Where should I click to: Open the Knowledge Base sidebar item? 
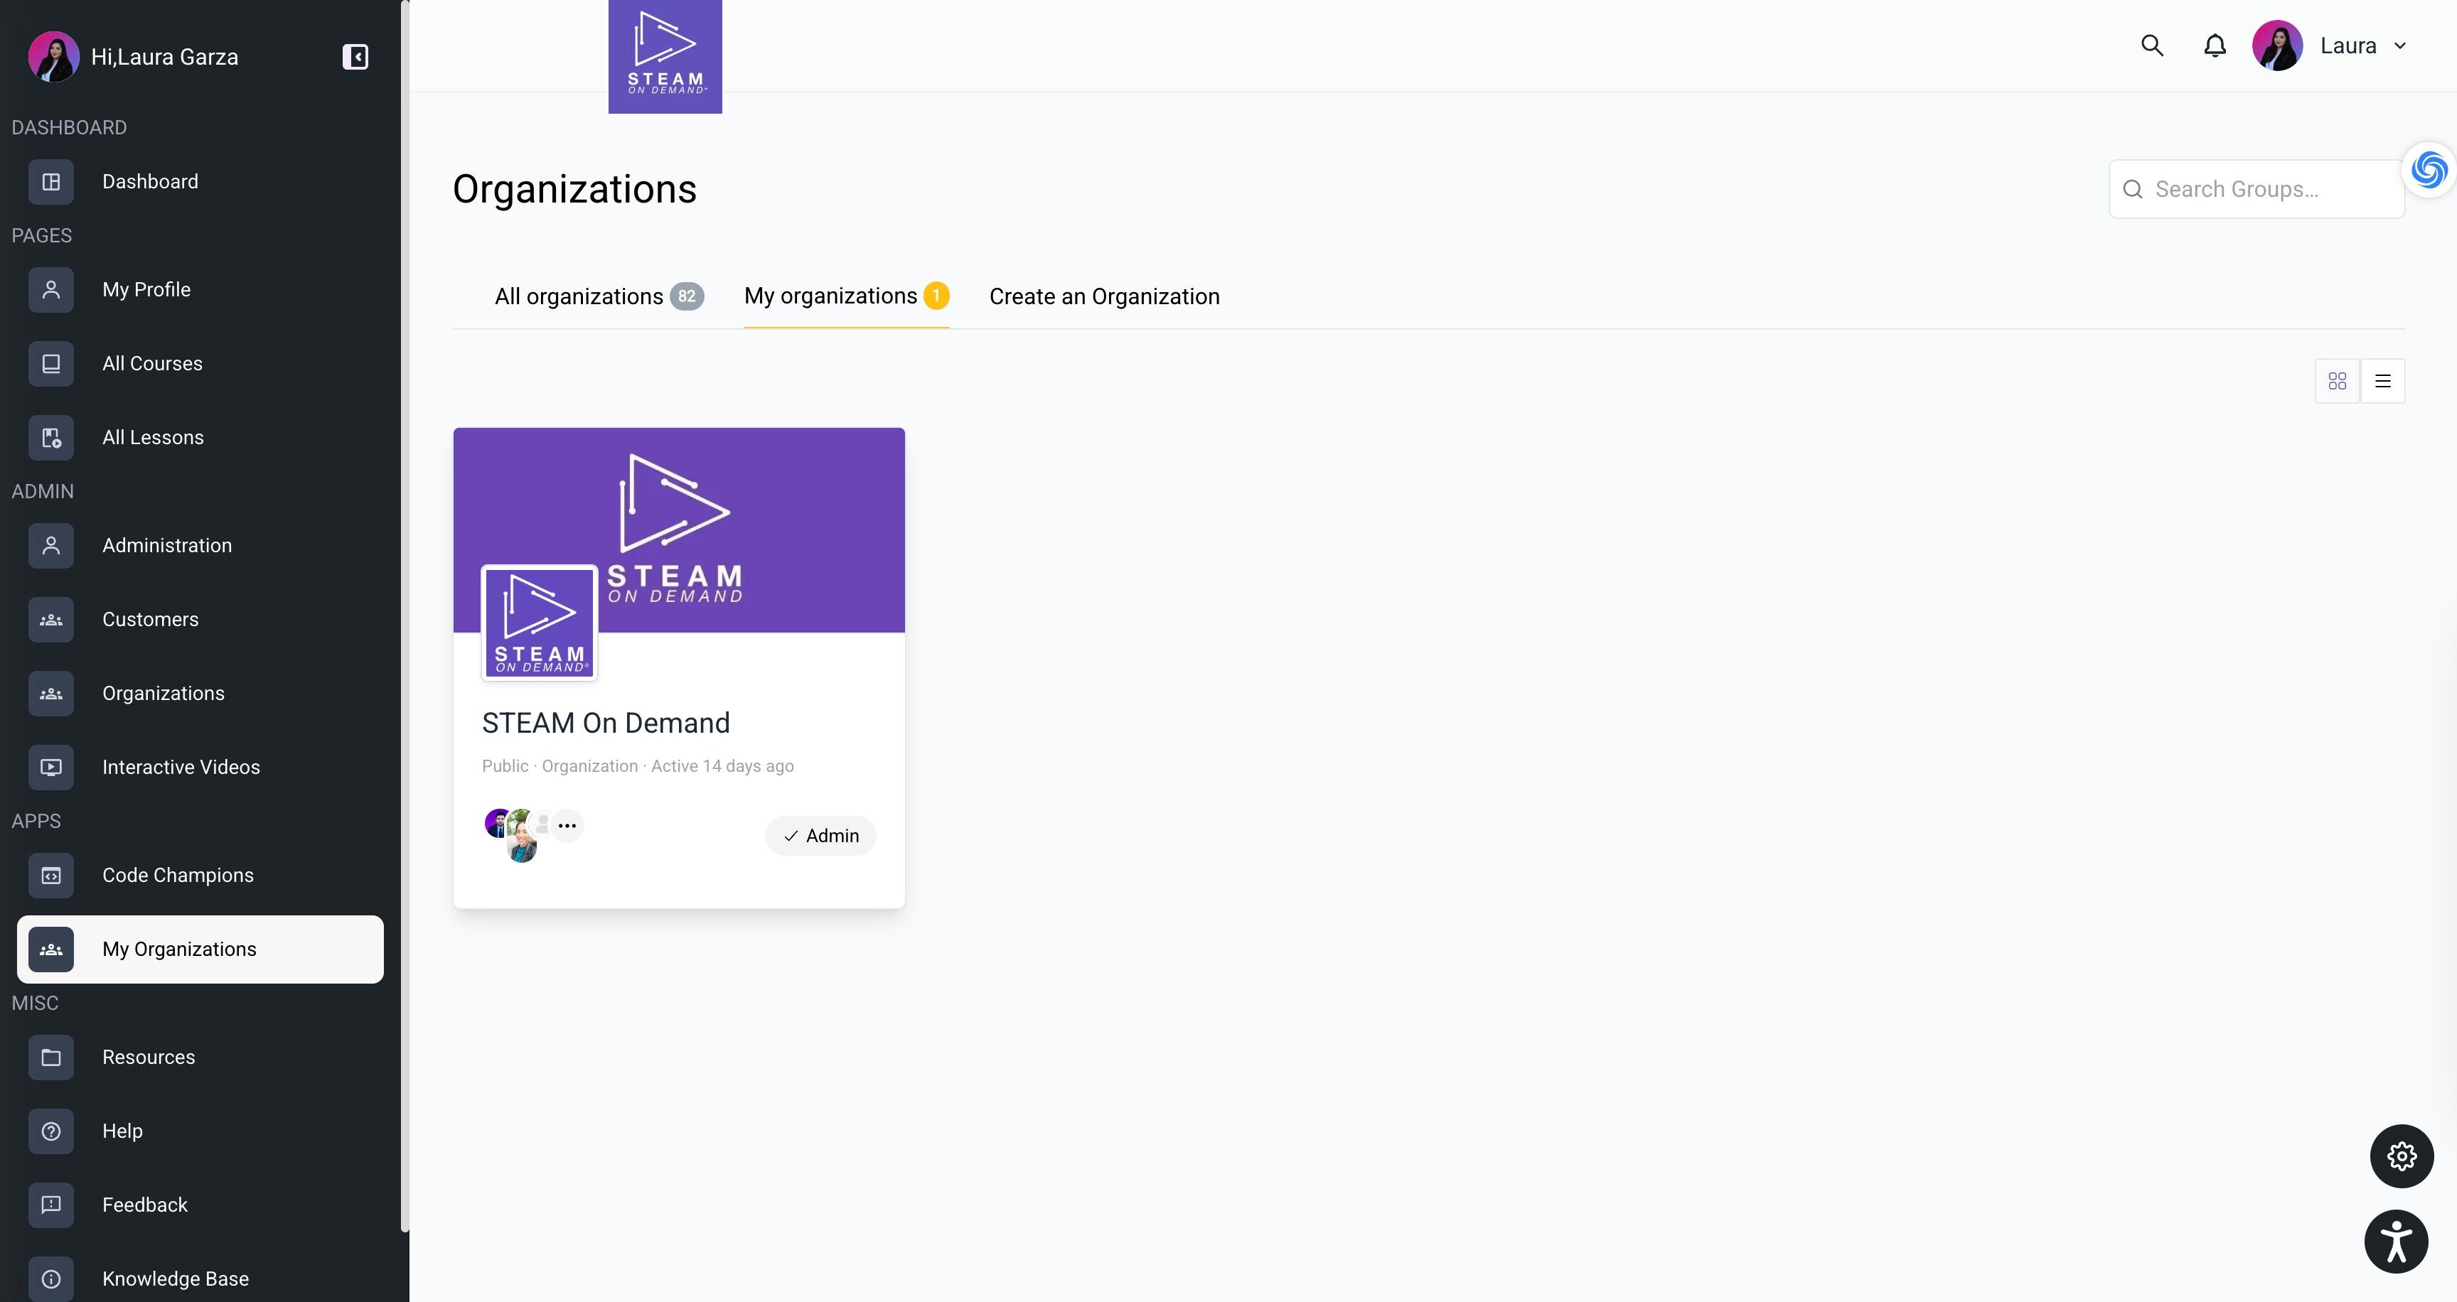coord(175,1278)
